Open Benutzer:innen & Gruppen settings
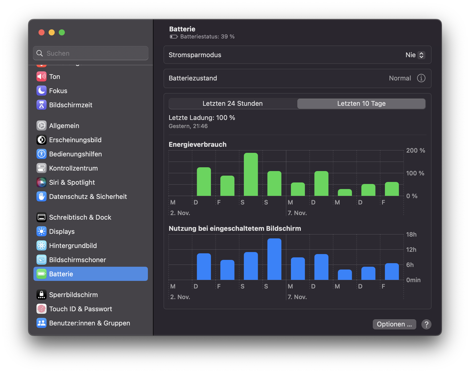This screenshot has width=470, height=373. tap(91, 323)
